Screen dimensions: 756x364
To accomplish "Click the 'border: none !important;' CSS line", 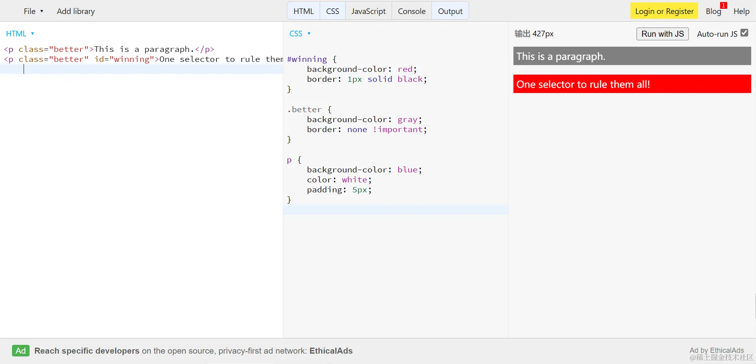I will pyautogui.click(x=367, y=129).
